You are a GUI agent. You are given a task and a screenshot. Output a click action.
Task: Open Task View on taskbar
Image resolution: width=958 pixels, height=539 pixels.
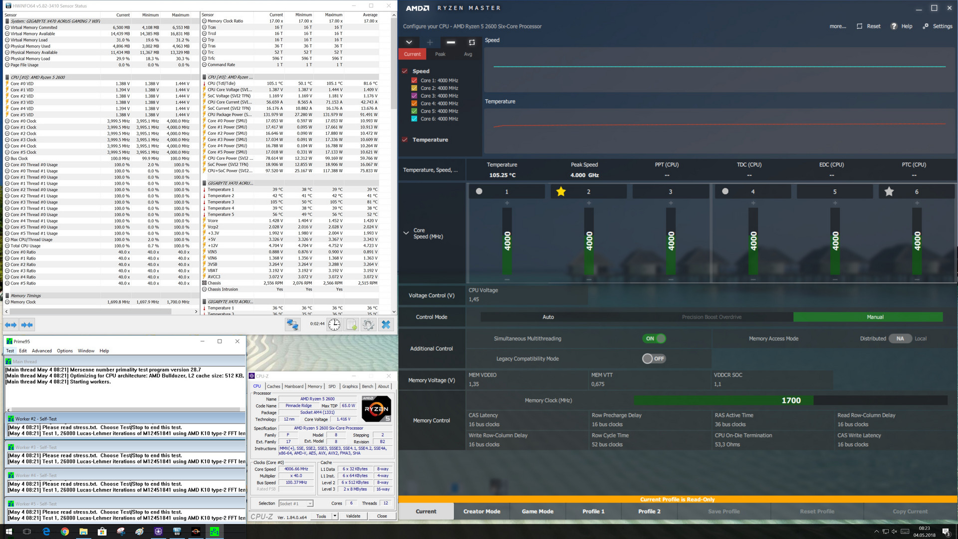(27, 532)
